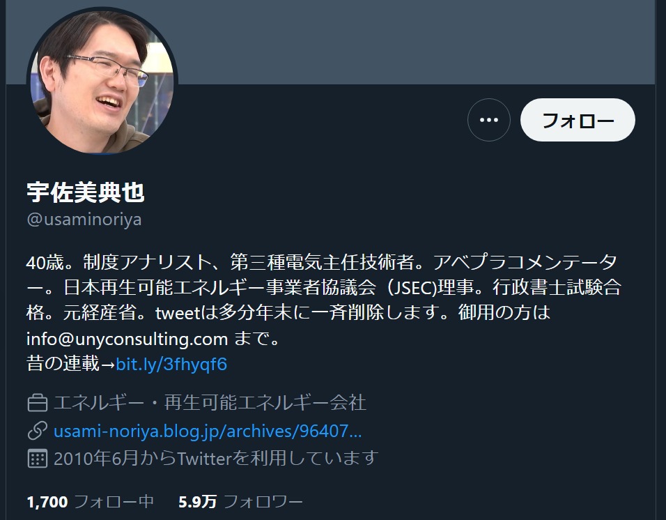This screenshot has height=520, width=666.
Task: Click the @usaminoriya handle text
Action: coord(84,220)
